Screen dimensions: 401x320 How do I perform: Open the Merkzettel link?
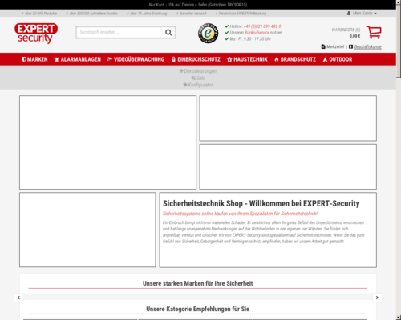tap(335, 46)
